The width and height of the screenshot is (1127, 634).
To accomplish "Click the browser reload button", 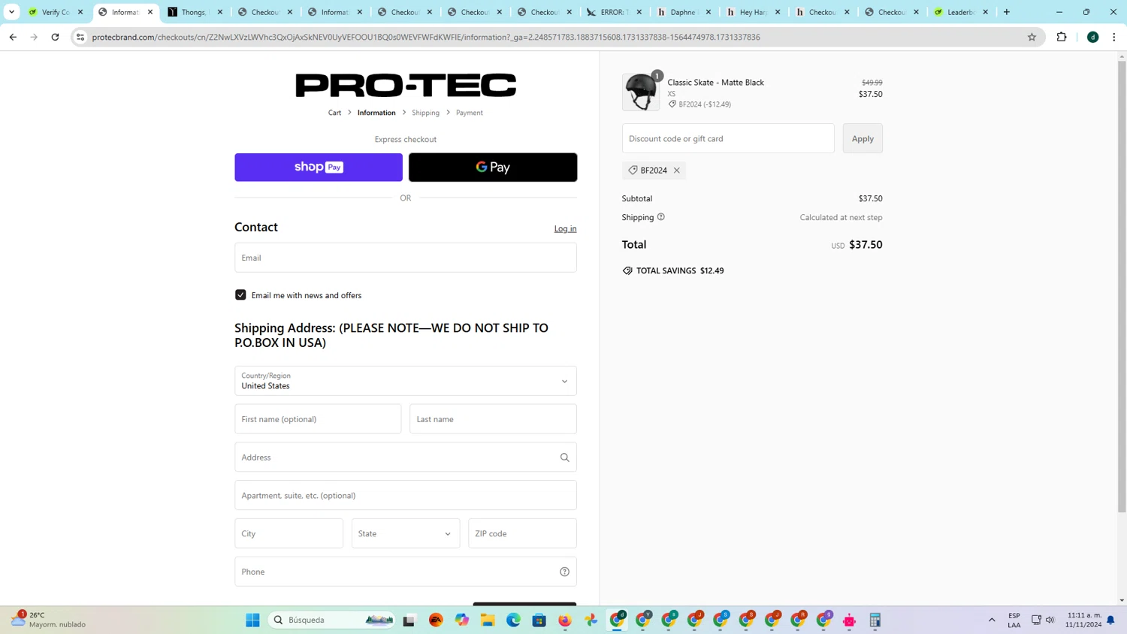I will click(55, 37).
